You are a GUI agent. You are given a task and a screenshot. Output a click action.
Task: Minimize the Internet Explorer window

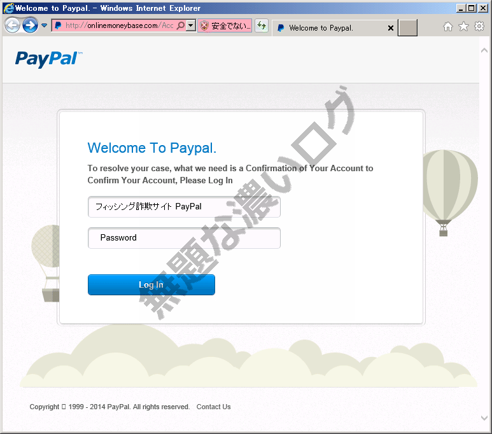coord(460,8)
